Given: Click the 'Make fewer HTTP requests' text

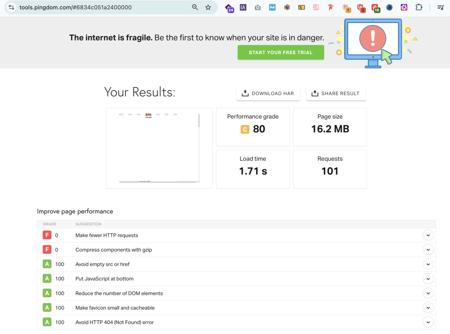Looking at the screenshot, I should pos(107,235).
